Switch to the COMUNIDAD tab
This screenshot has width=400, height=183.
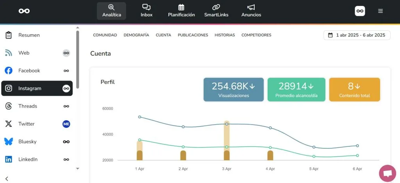[x=105, y=35]
